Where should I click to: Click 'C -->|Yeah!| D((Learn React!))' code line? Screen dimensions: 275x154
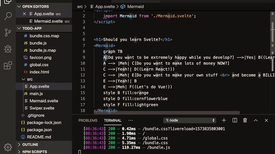[139, 69]
